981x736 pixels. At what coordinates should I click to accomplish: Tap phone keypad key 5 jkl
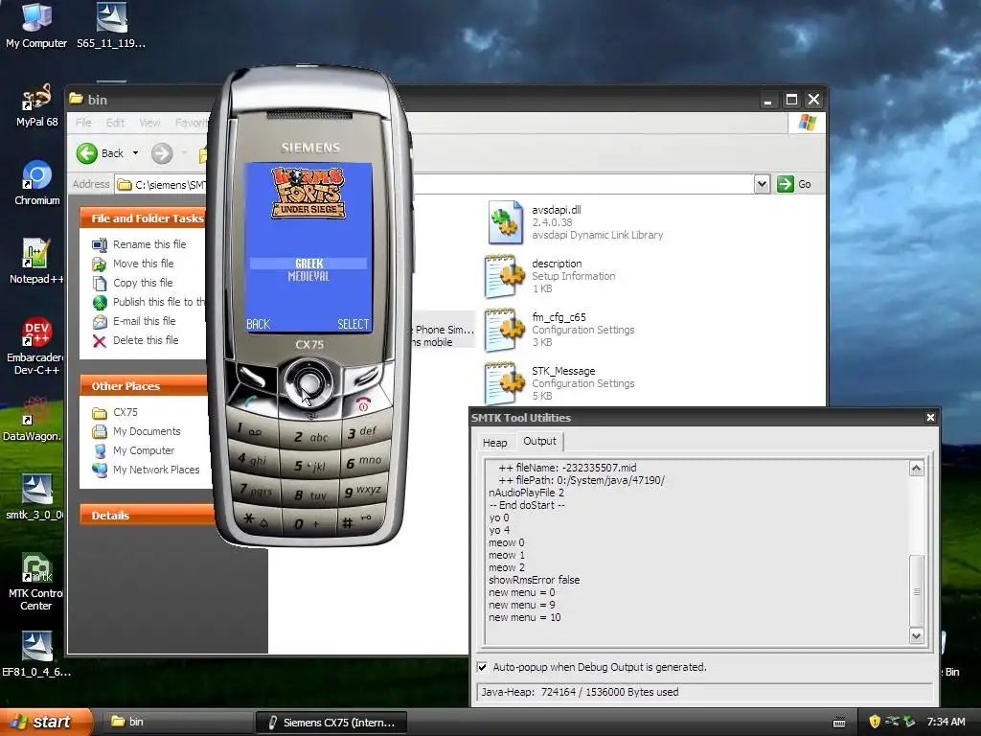(x=310, y=466)
